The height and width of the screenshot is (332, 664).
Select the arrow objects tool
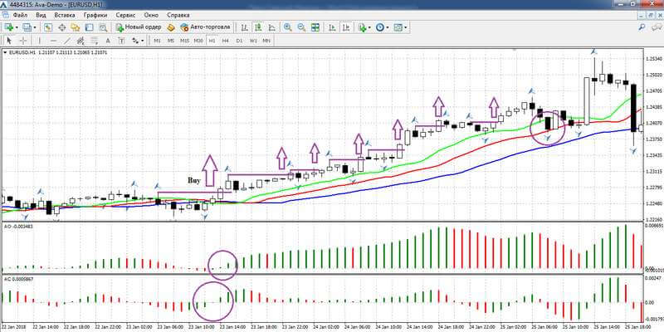pos(135,41)
